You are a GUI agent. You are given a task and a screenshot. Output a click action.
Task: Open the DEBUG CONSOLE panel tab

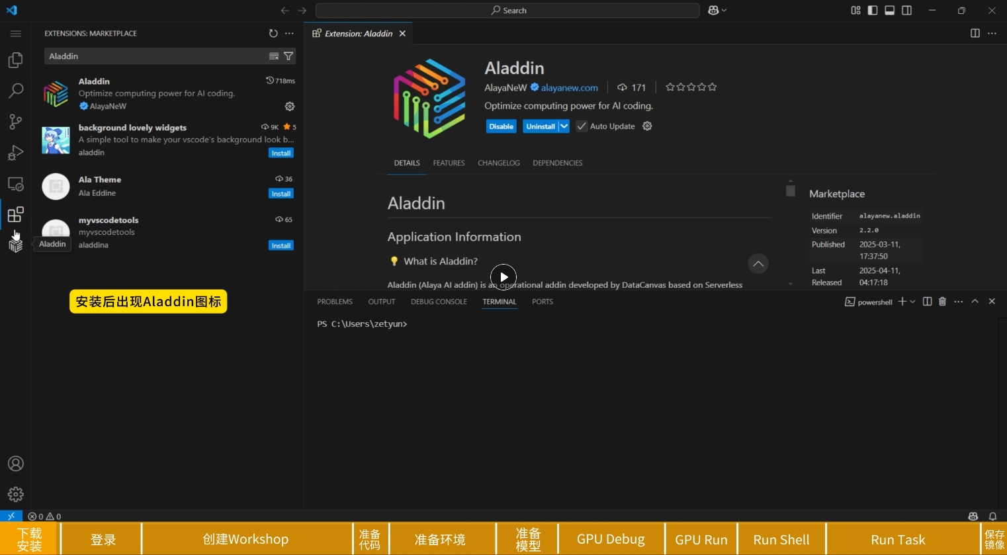click(x=439, y=302)
